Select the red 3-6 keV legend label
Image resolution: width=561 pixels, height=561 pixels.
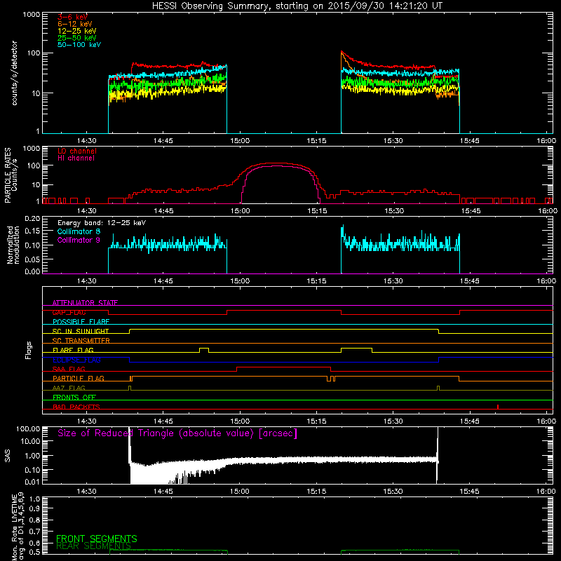pos(72,17)
